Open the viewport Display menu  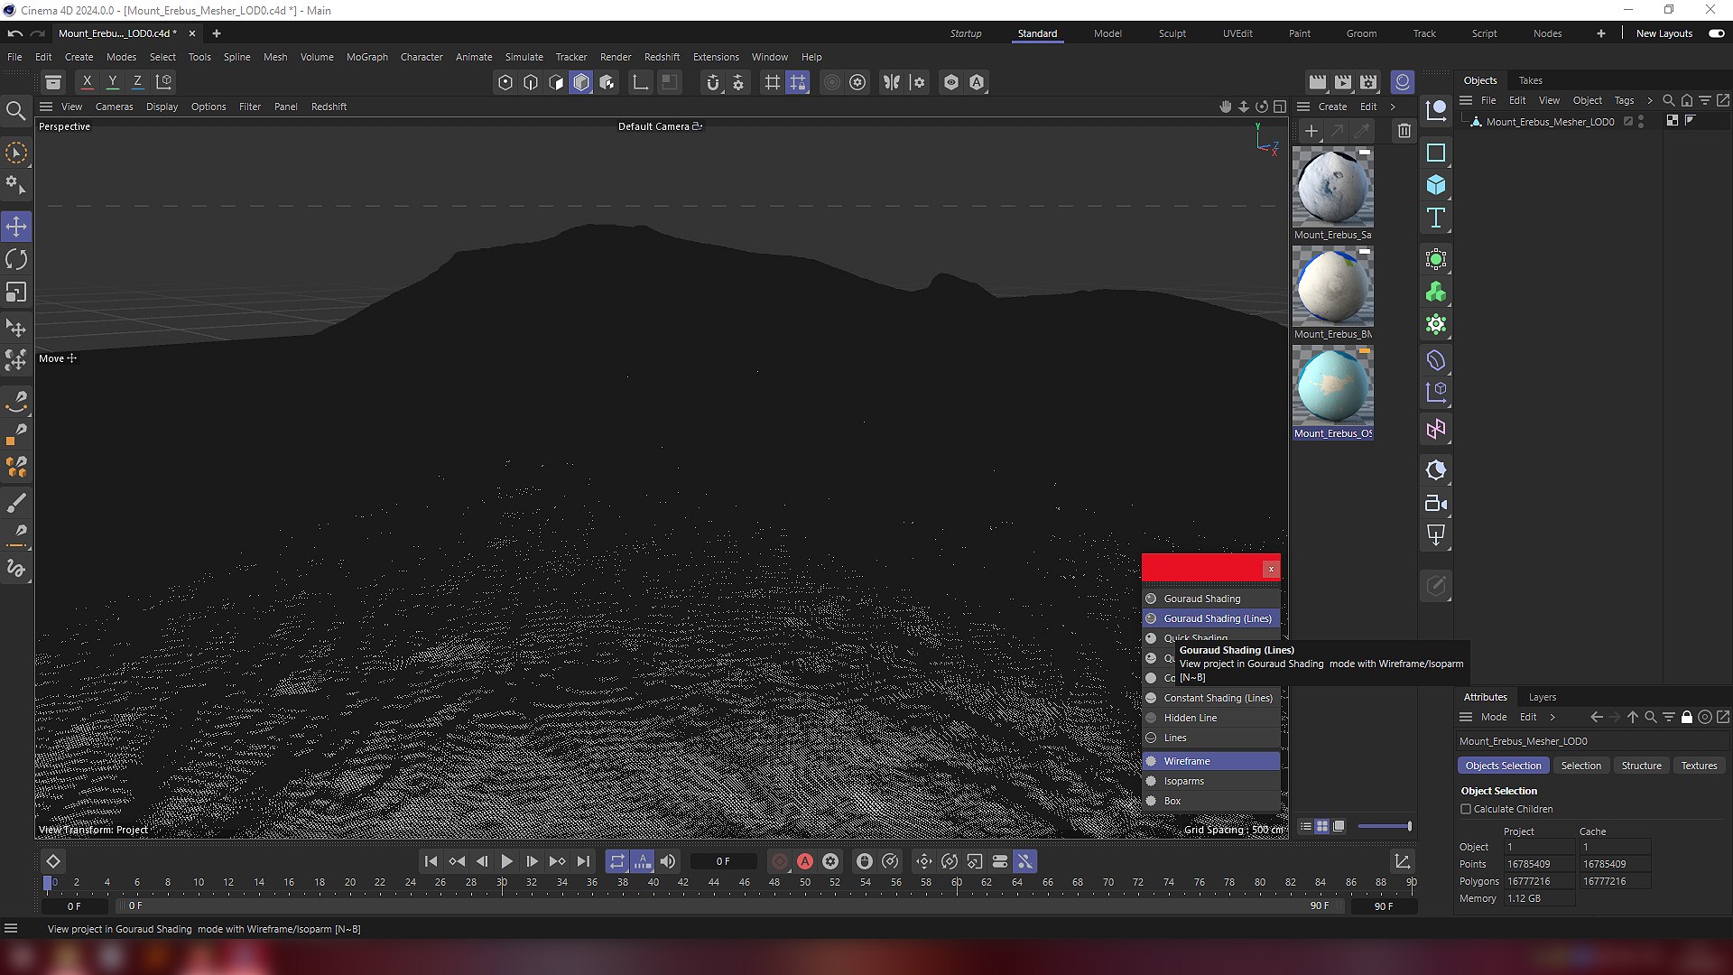tap(162, 107)
